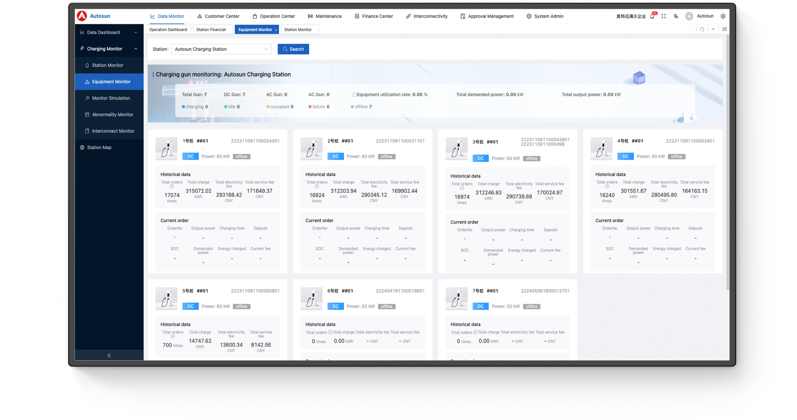
Task: Collapse the Charging Monitor sidebar section
Action: coord(135,49)
